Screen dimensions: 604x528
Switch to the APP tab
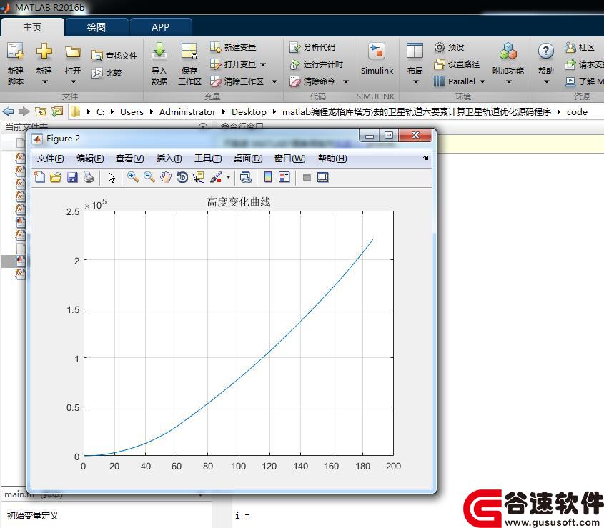coord(160,27)
